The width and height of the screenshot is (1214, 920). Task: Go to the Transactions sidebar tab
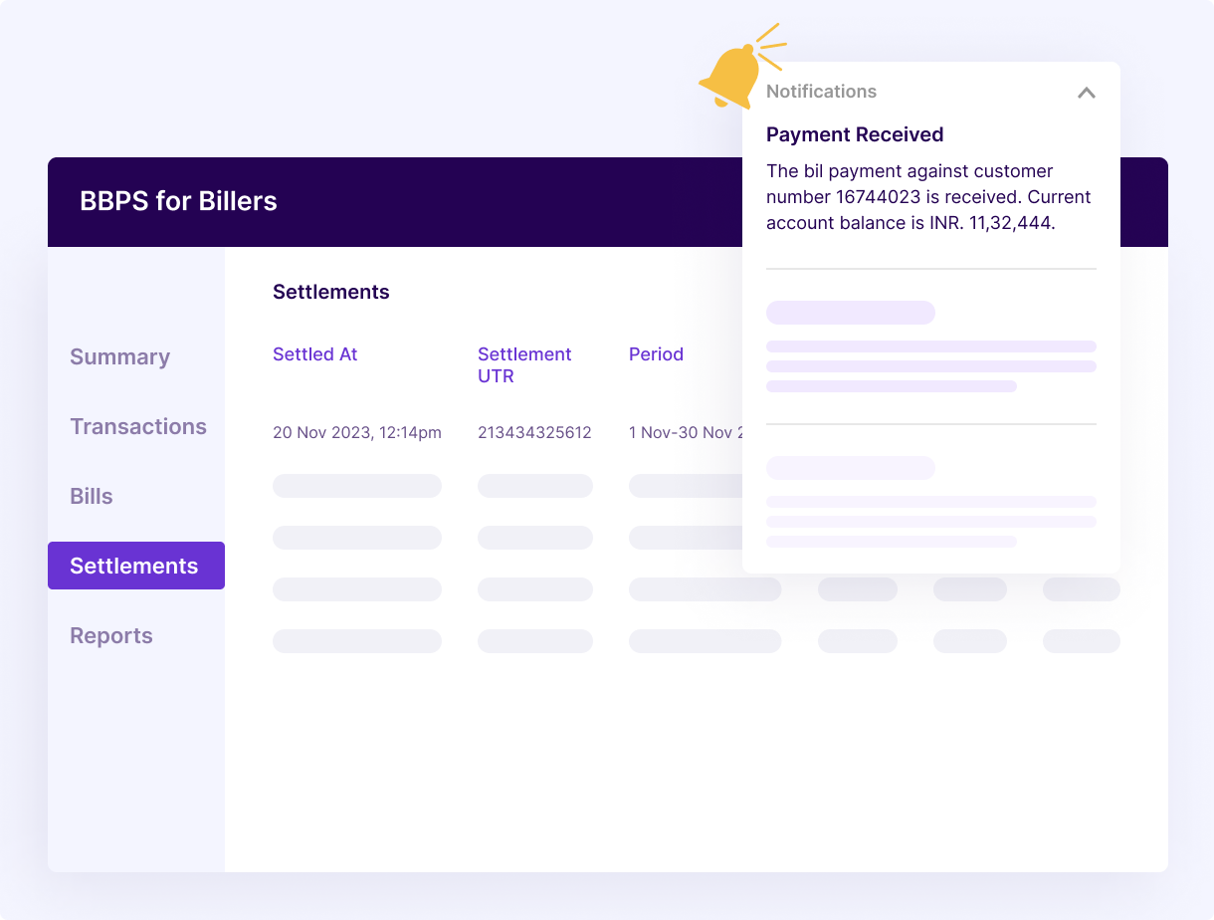tap(138, 427)
